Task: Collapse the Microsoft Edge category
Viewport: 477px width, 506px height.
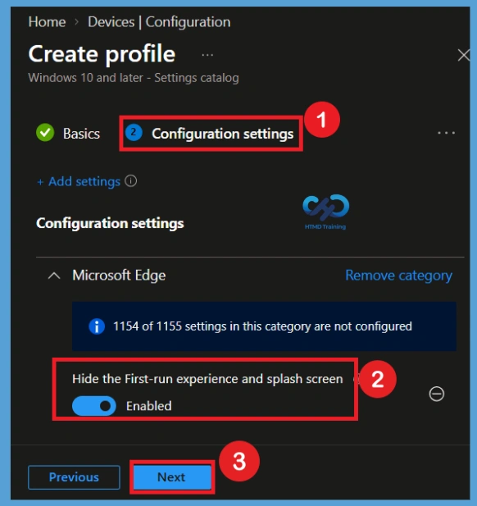Action: [x=54, y=276]
